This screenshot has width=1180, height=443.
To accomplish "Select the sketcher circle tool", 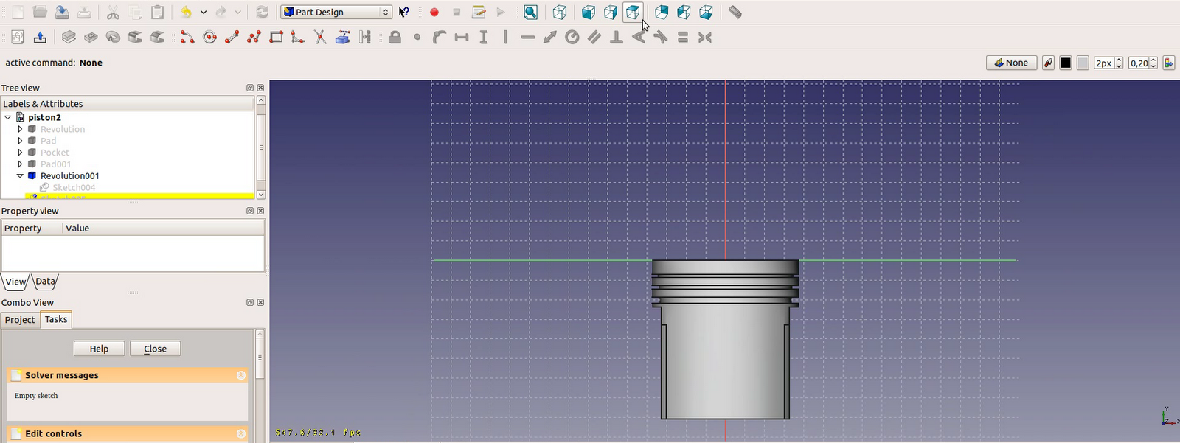I will click(210, 38).
